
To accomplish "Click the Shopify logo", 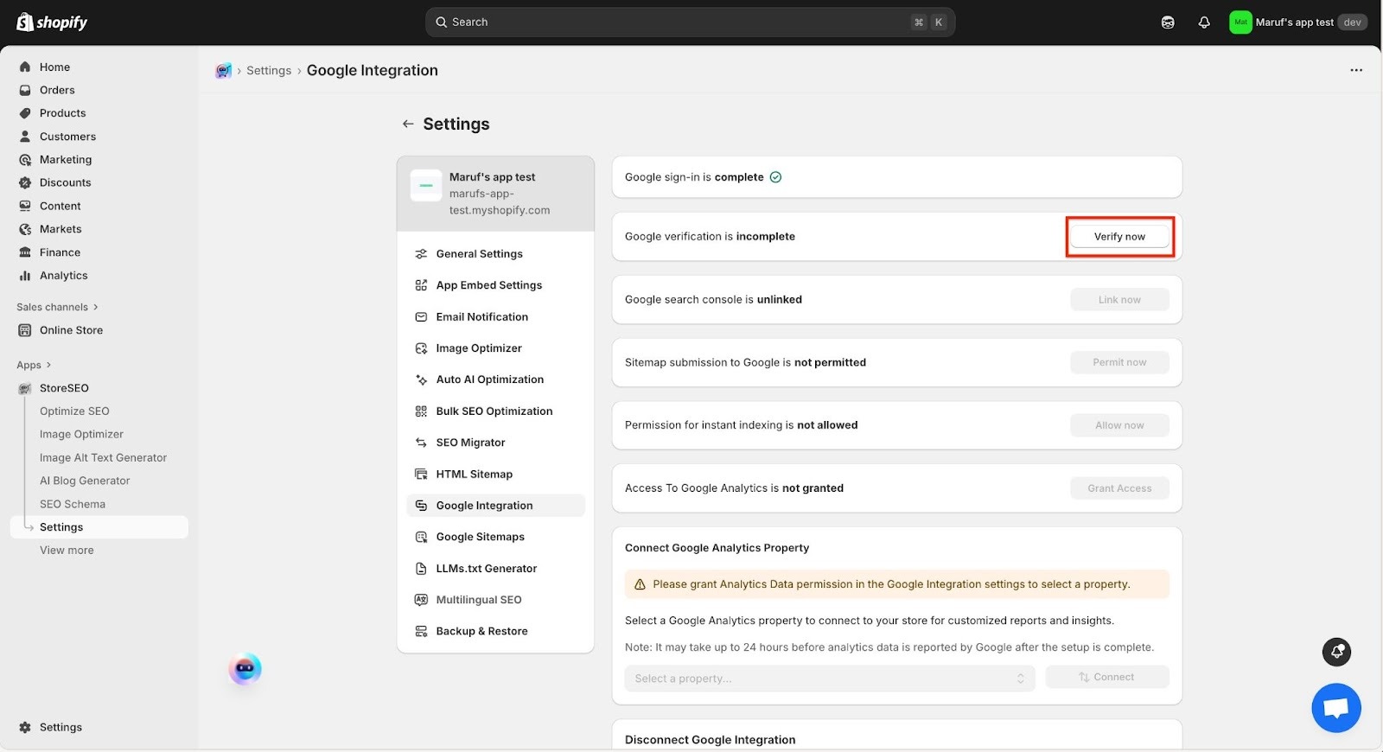I will click(52, 22).
